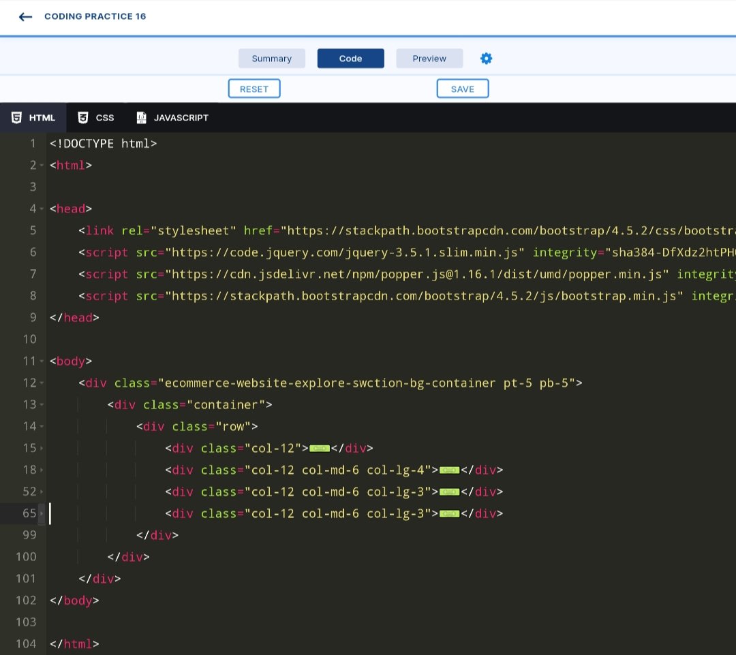Click the "stylesheet" attribute value on line 5
This screenshot has height=655, width=736.
coord(194,231)
